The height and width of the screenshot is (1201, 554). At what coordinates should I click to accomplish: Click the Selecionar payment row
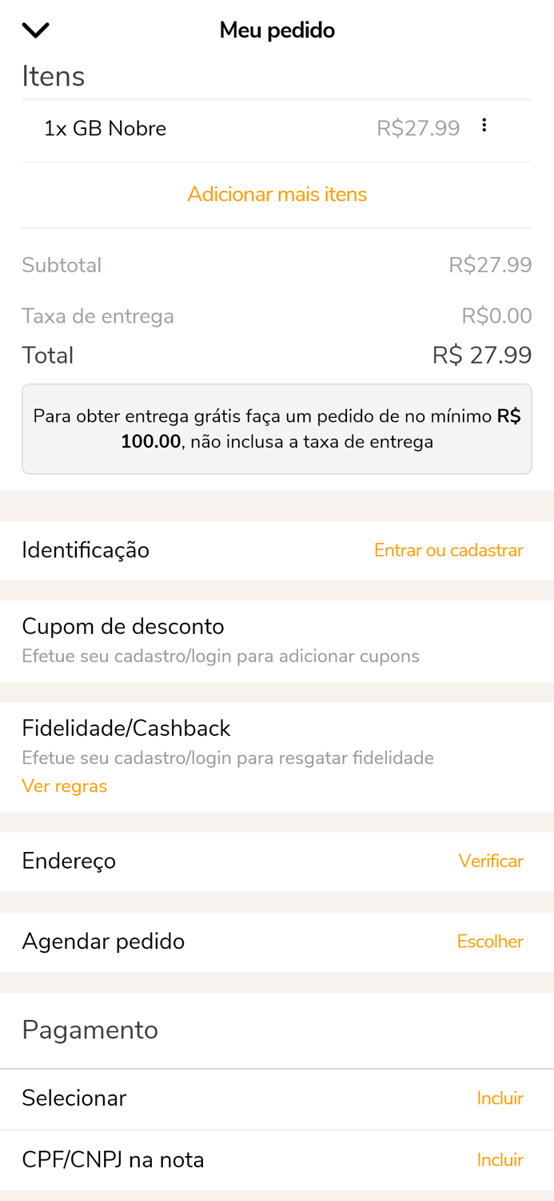point(74,1098)
